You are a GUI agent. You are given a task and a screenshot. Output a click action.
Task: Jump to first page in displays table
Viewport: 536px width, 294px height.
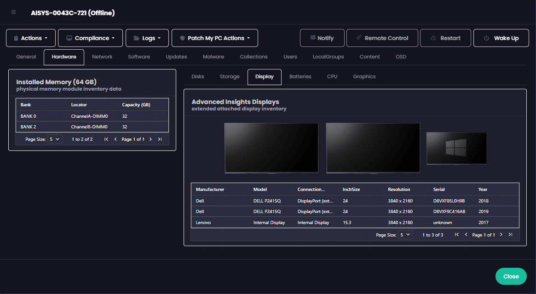click(x=457, y=235)
